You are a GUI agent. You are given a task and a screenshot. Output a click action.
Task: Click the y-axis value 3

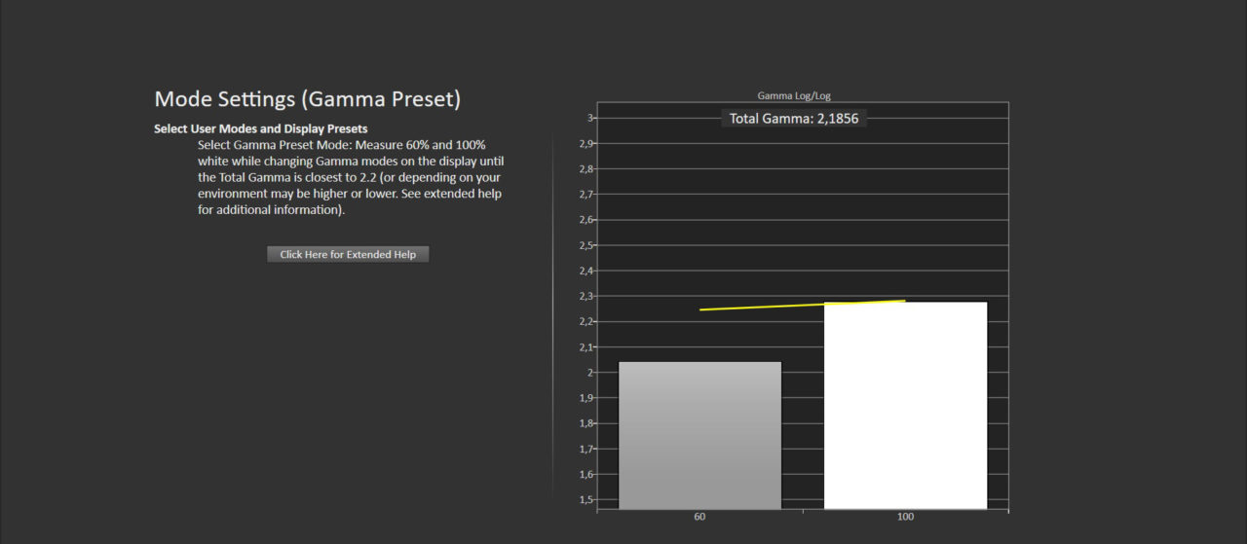pos(588,118)
